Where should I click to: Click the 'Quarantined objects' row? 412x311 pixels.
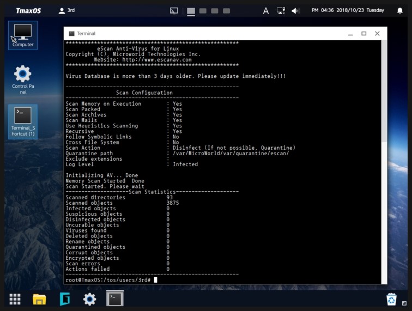pos(118,247)
